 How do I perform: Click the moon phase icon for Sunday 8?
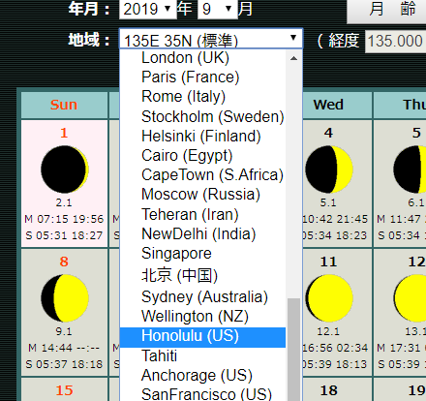pyautogui.click(x=65, y=298)
